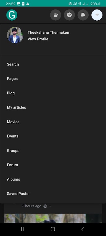Open friend requests icon
This screenshot has width=106, height=236.
[56, 15]
